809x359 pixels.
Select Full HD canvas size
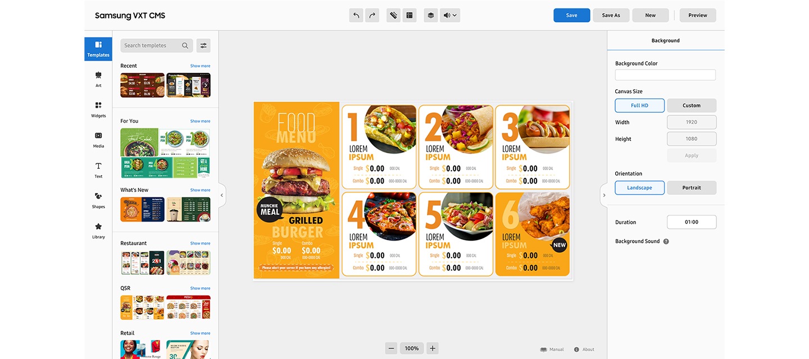(x=639, y=105)
